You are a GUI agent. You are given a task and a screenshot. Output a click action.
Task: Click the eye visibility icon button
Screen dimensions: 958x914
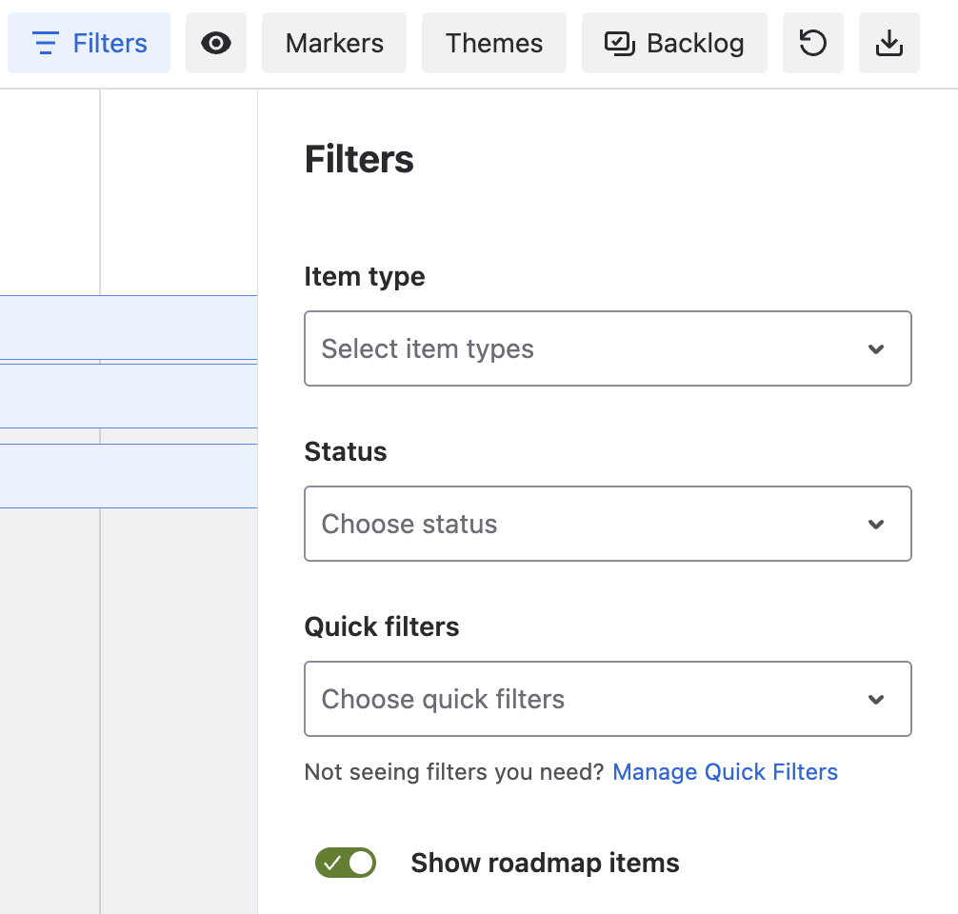215,44
